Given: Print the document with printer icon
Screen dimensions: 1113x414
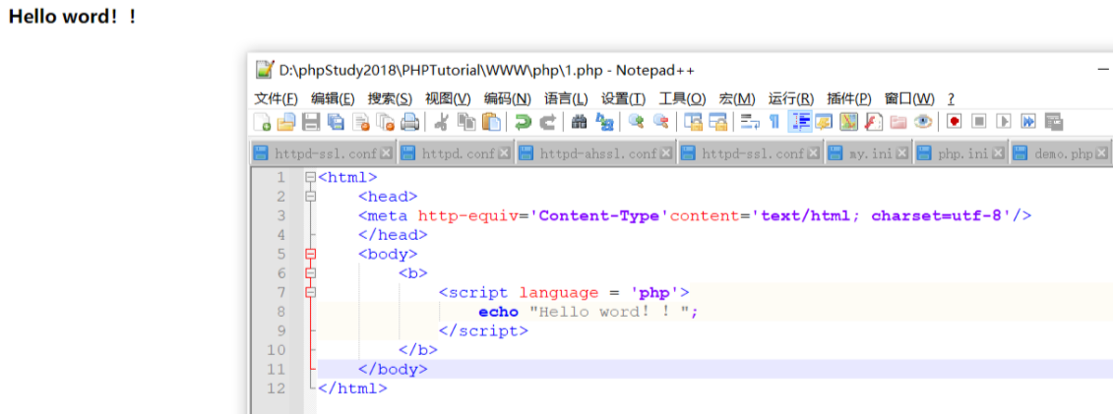Looking at the screenshot, I should (409, 122).
